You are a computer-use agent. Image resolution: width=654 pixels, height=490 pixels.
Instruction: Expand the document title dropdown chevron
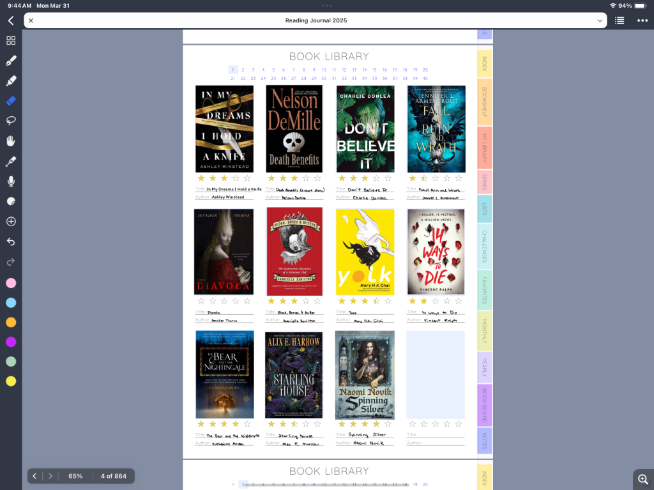tap(600, 20)
